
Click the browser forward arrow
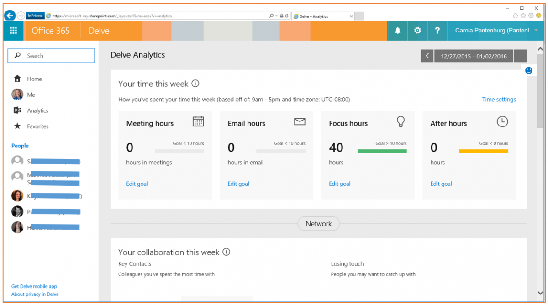[21, 16]
